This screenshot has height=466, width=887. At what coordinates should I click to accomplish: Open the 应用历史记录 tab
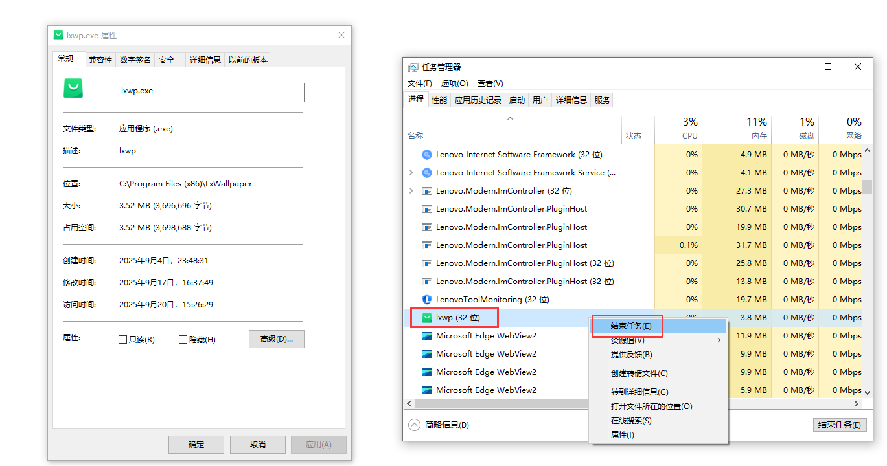tap(478, 100)
